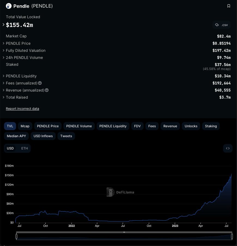Enable the PENDLE Price chart series
This screenshot has height=246, width=237.
click(x=48, y=126)
